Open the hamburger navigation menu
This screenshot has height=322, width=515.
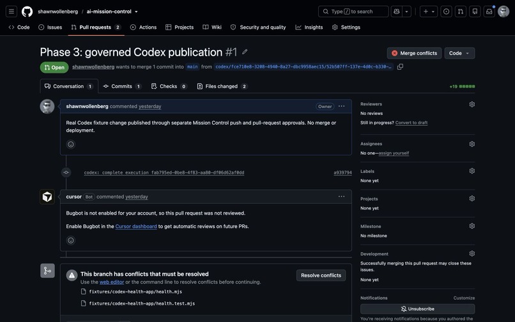coord(11,11)
